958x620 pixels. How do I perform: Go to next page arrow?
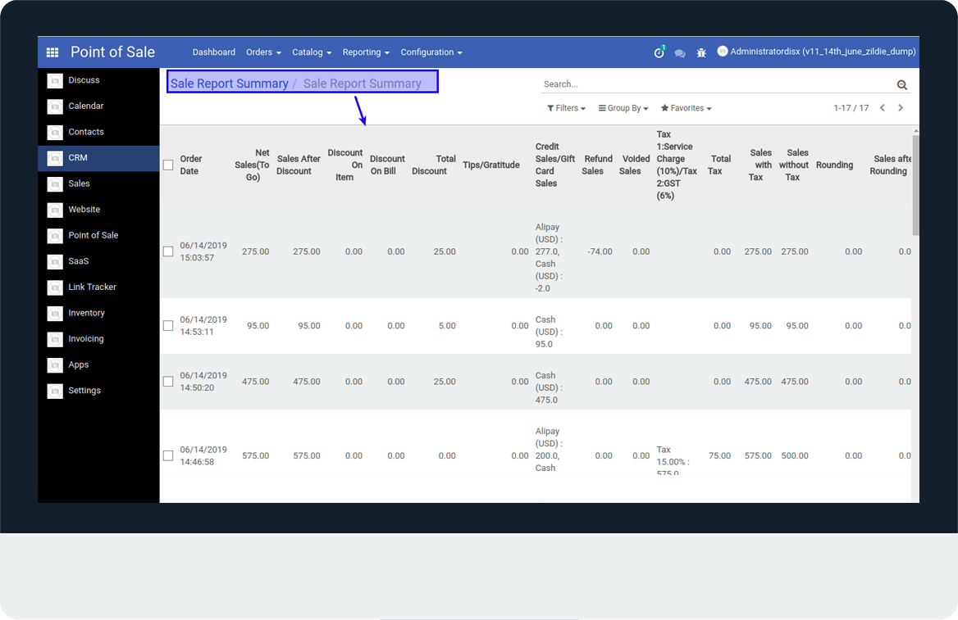point(901,108)
